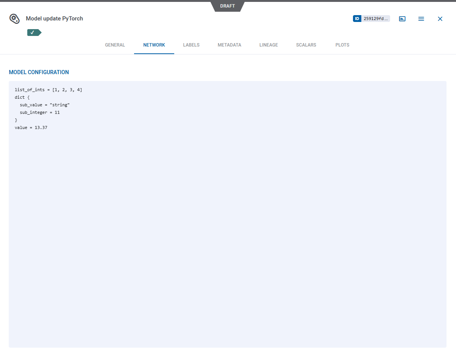Select the METADATA tab
Image resolution: width=456 pixels, height=359 pixels.
pos(230,45)
